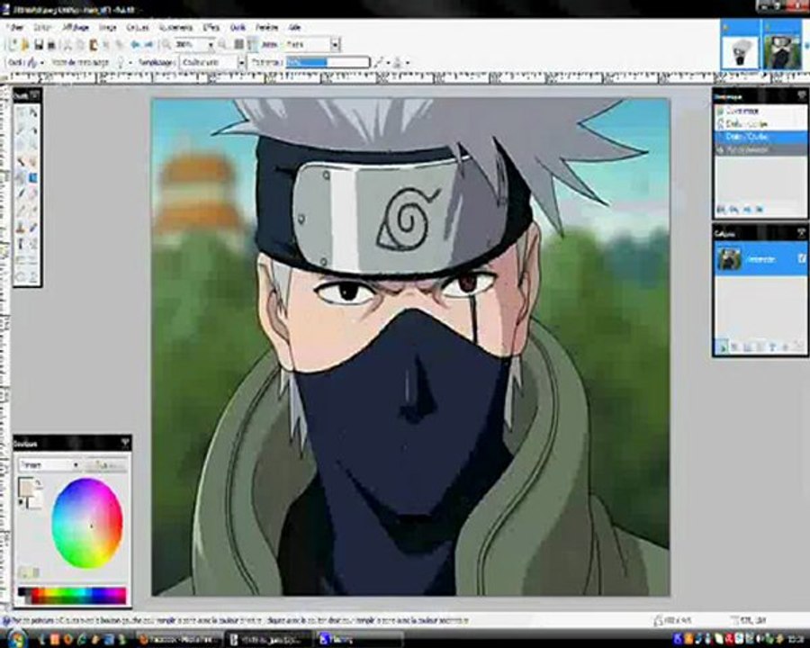Open the Outil tool chooser dropdown

(41, 62)
